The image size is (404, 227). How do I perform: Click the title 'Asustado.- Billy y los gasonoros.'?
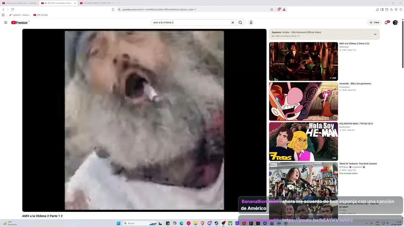(355, 84)
